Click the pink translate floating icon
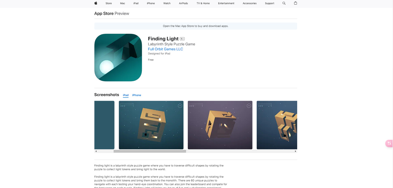This screenshot has width=393, height=188. pyautogui.click(x=389, y=143)
